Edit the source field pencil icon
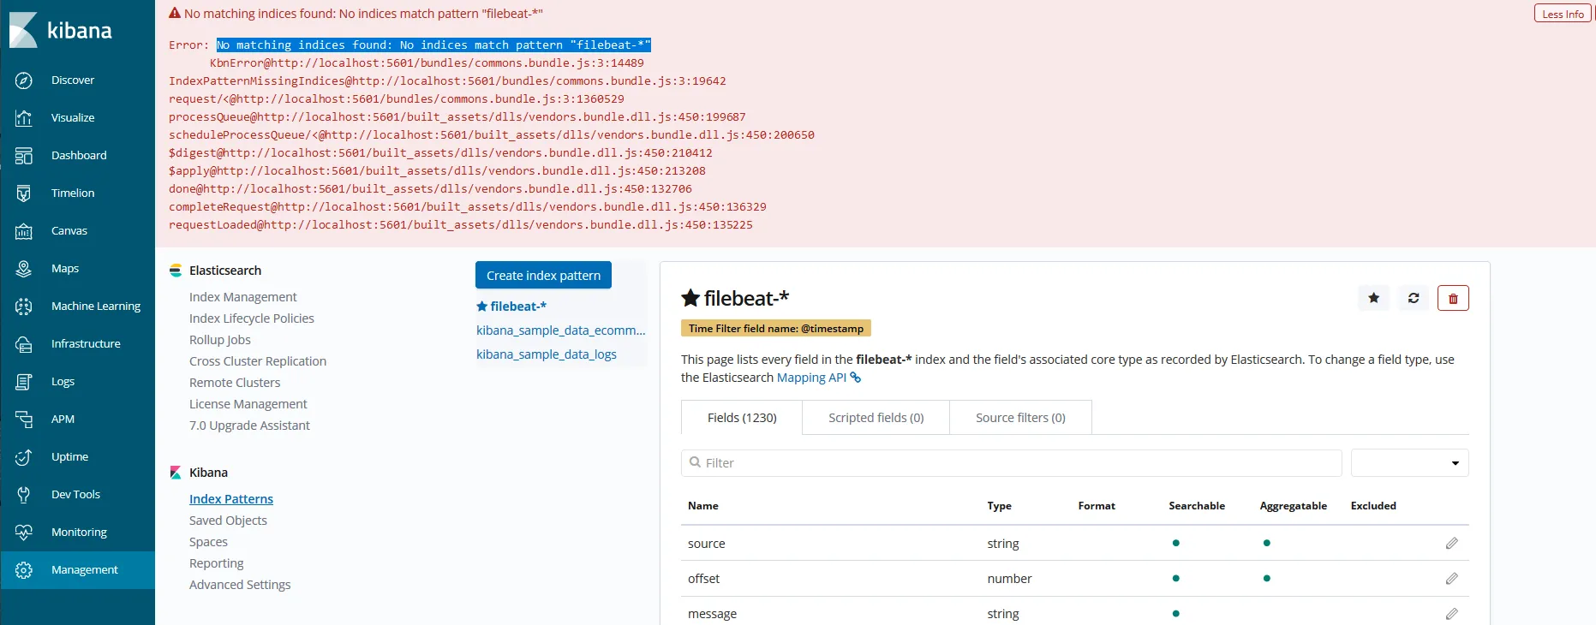Screen dimensions: 1596x625 coord(1451,544)
